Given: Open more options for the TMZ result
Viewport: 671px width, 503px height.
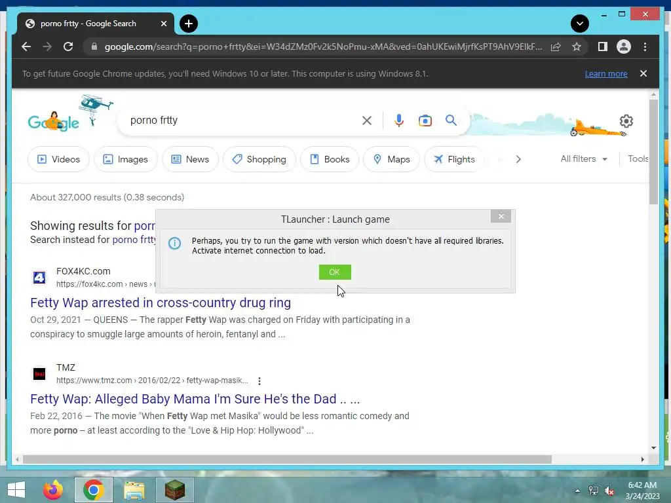Looking at the screenshot, I should (x=259, y=381).
